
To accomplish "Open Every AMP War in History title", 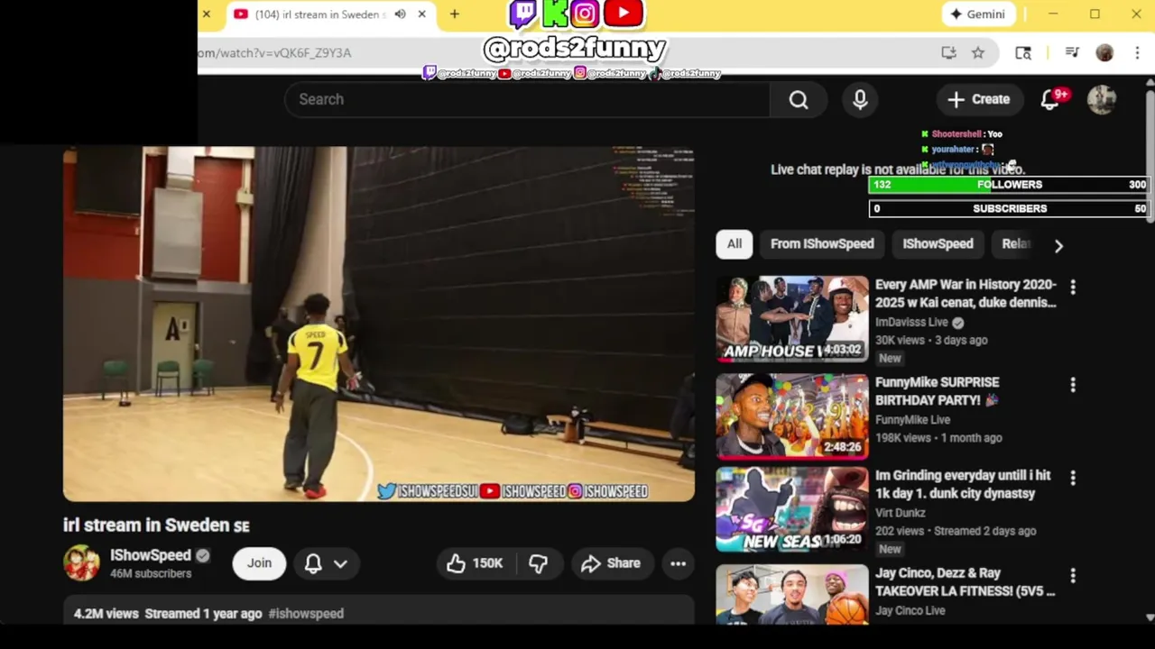I will pos(966,294).
